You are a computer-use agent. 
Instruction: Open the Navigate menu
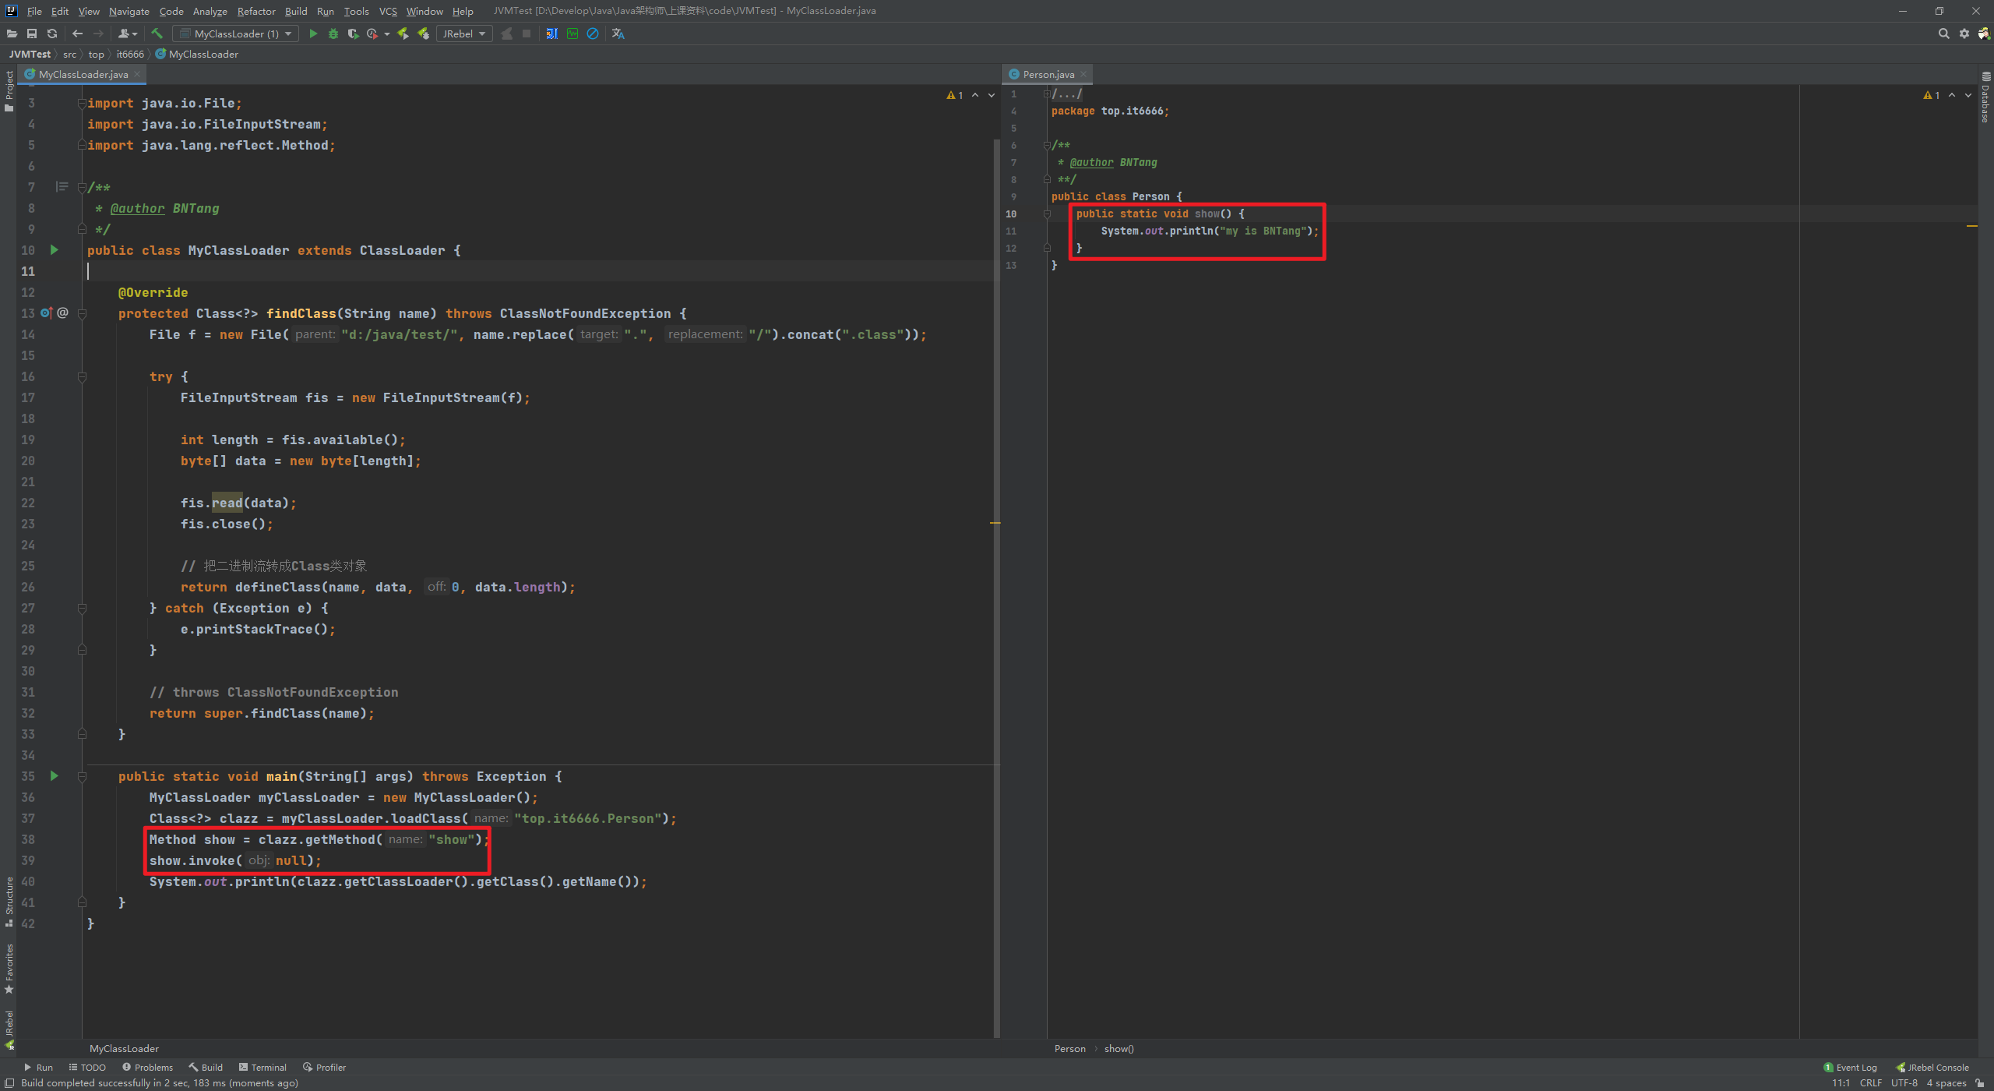129,11
